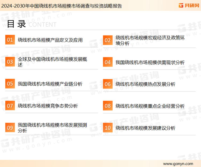Viewport: 201px width, 167px height.
Task: Click the 2024-2030年 report title text
Action: [x=61, y=6]
